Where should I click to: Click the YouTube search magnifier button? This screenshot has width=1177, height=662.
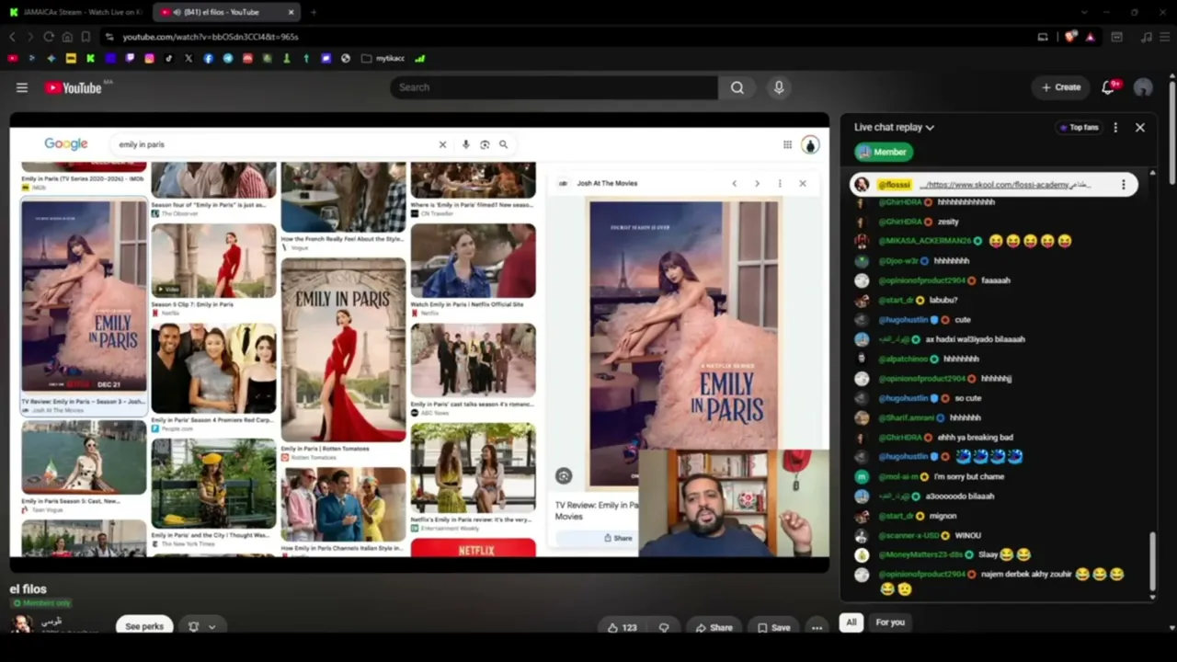(x=737, y=87)
